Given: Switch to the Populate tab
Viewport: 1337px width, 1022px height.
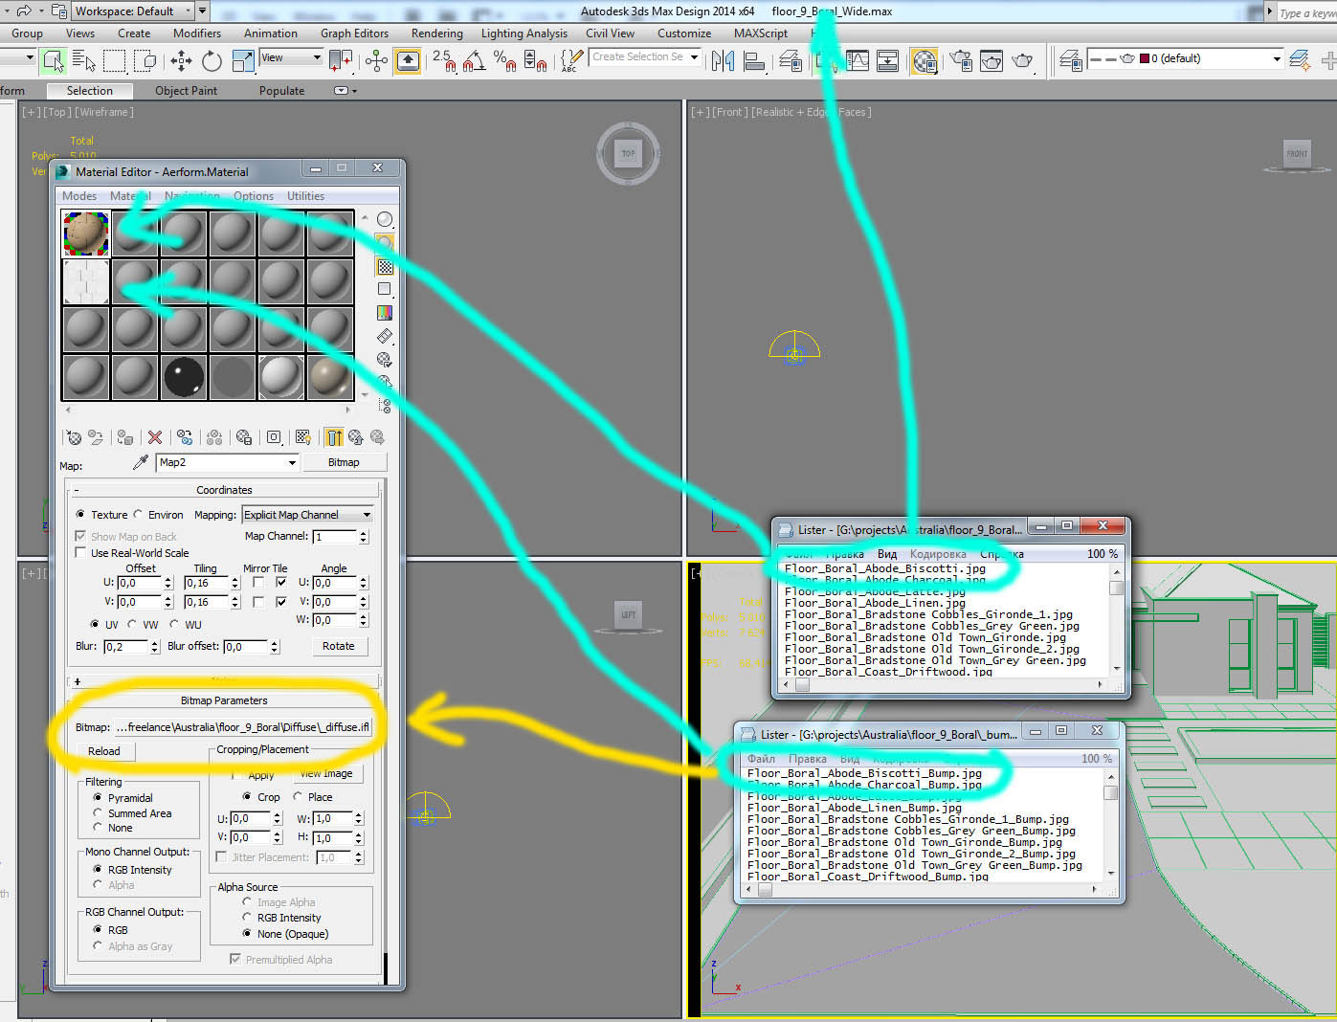Looking at the screenshot, I should [x=281, y=91].
